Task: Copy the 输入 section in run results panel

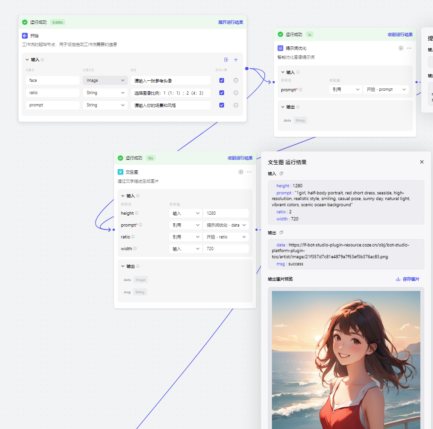Action: [281, 174]
